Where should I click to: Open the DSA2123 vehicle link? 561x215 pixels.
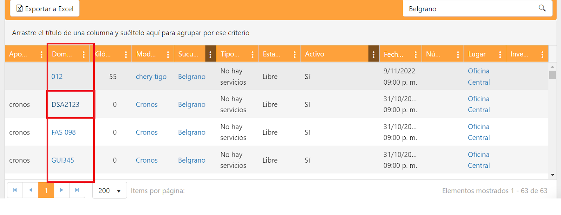(x=65, y=105)
